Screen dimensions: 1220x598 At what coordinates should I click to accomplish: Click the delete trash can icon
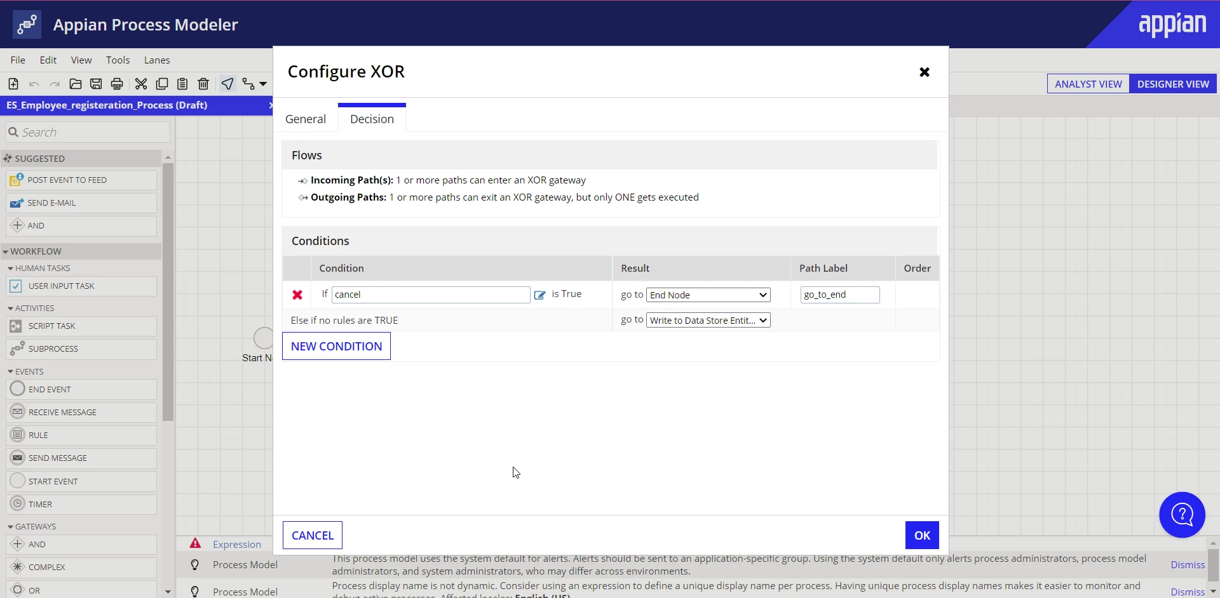click(x=203, y=84)
